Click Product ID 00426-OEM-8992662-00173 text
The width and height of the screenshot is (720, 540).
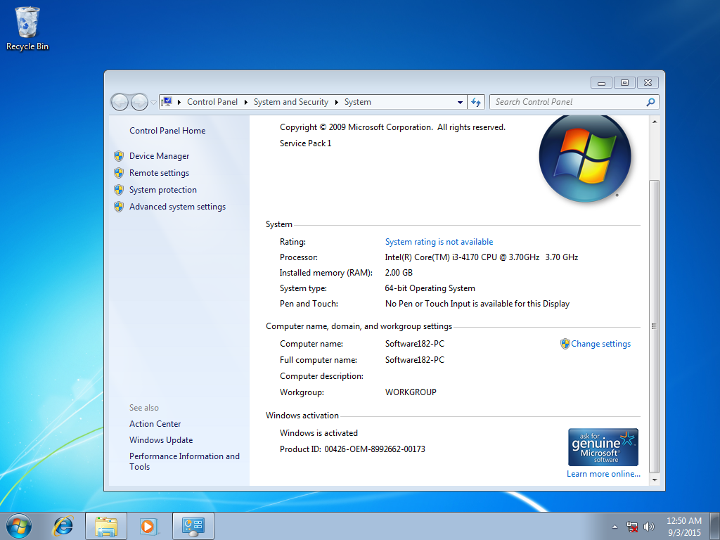pyautogui.click(x=352, y=449)
